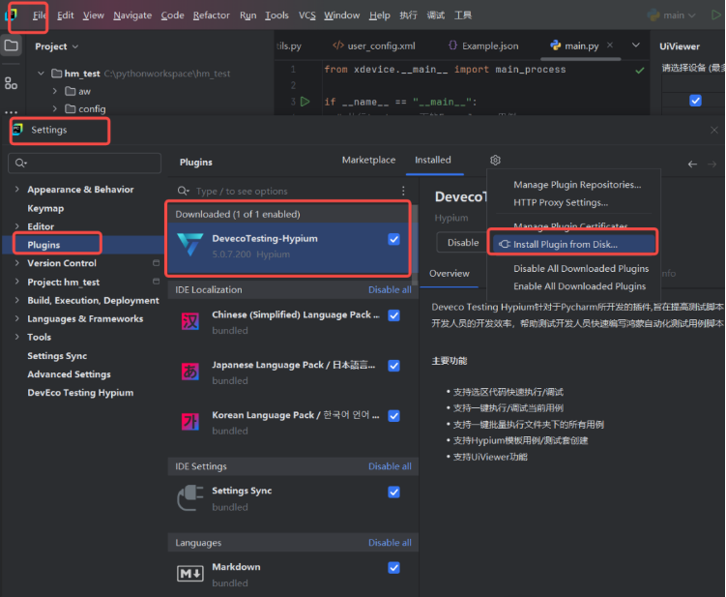Screen dimensions: 726x597
Task: Open the File menu
Action: [40, 15]
